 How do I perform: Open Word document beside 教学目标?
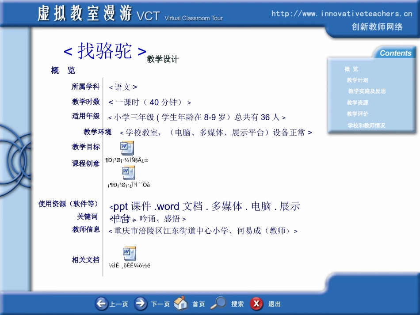tap(127, 148)
